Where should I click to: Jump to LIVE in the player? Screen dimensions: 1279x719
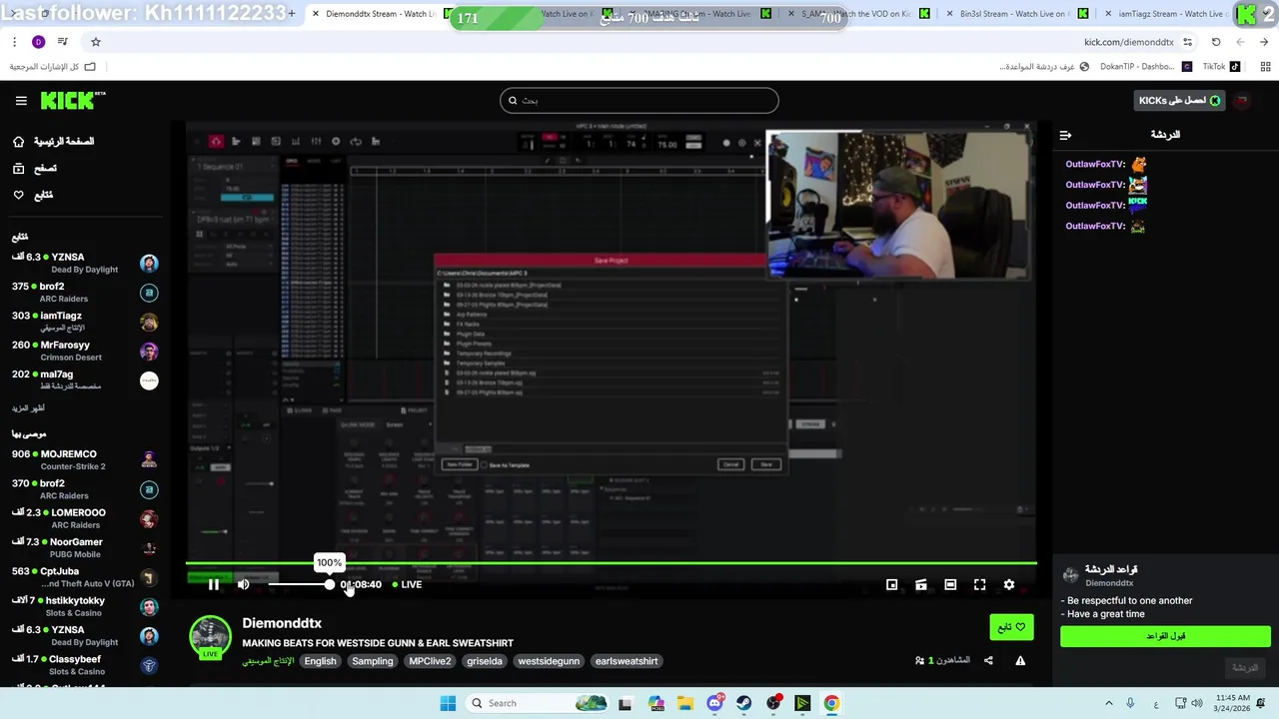pos(407,584)
